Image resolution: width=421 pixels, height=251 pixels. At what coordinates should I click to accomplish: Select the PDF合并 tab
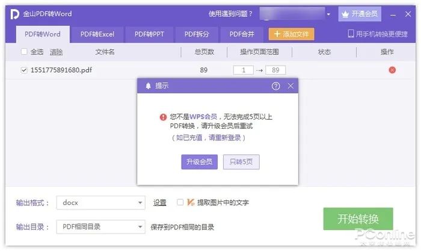(242, 34)
